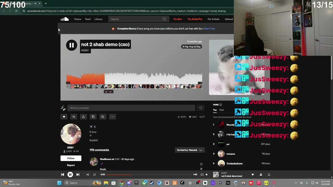Toggle shuffle in the bottom player

[x=88, y=175]
